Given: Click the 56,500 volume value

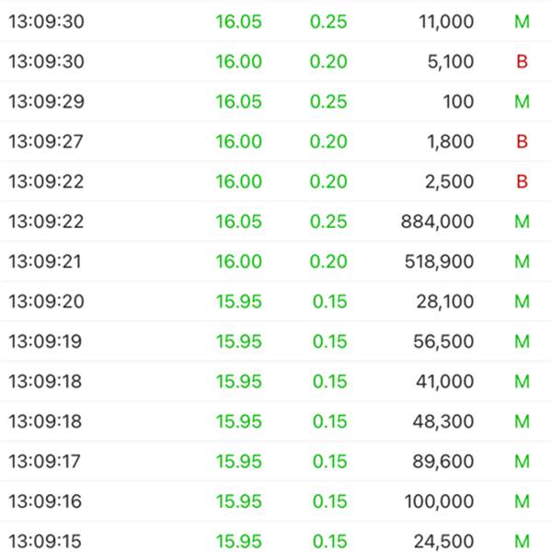Looking at the screenshot, I should [443, 341].
